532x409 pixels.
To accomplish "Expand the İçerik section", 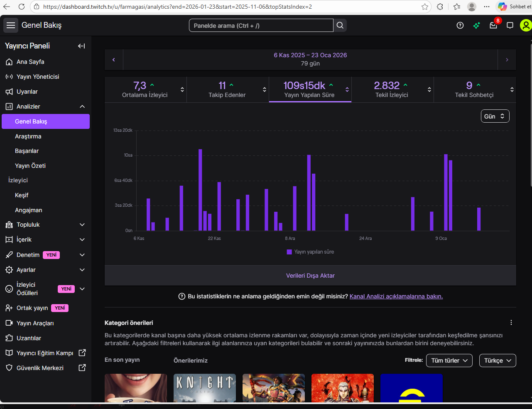I will point(82,240).
